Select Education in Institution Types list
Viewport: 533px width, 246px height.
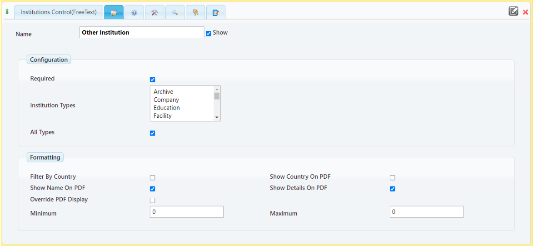[167, 108]
